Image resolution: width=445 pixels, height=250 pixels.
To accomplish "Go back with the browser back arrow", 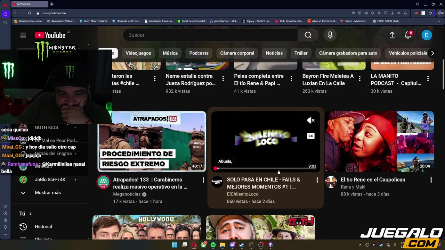I will 15,13.
